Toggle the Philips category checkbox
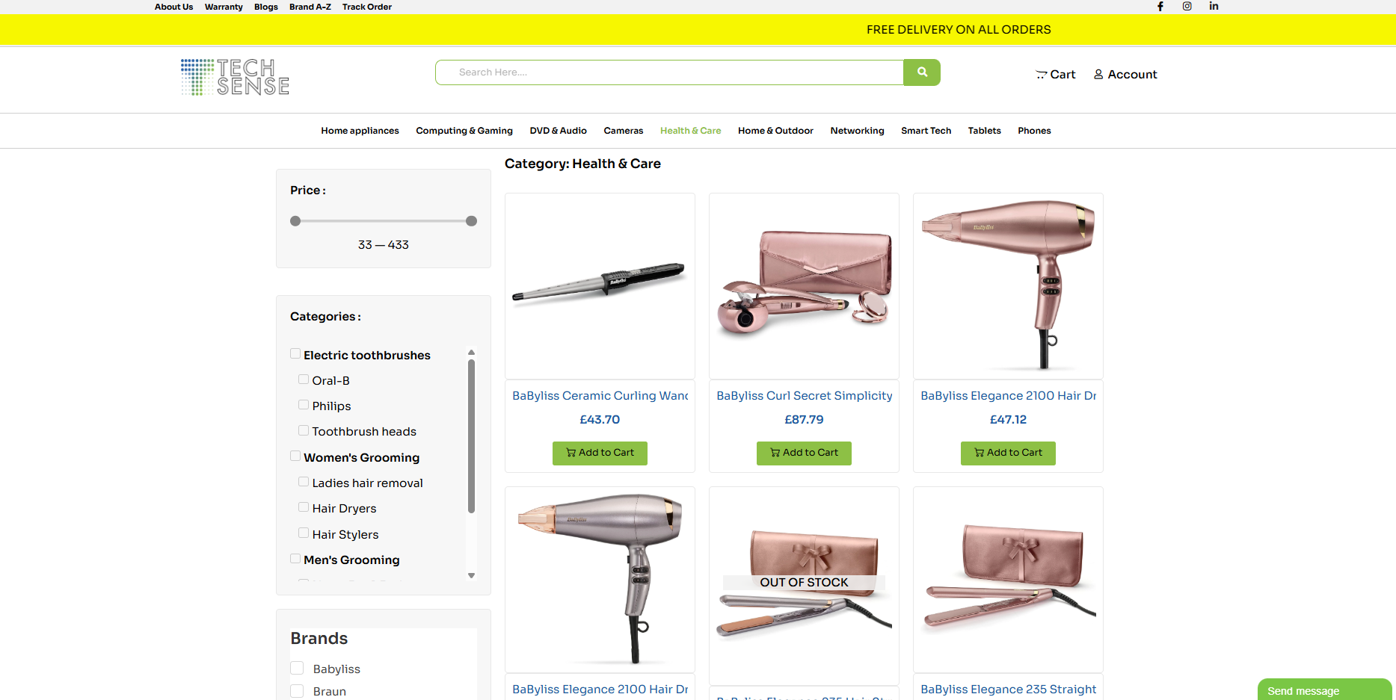This screenshot has height=700, width=1396. pos(304,405)
